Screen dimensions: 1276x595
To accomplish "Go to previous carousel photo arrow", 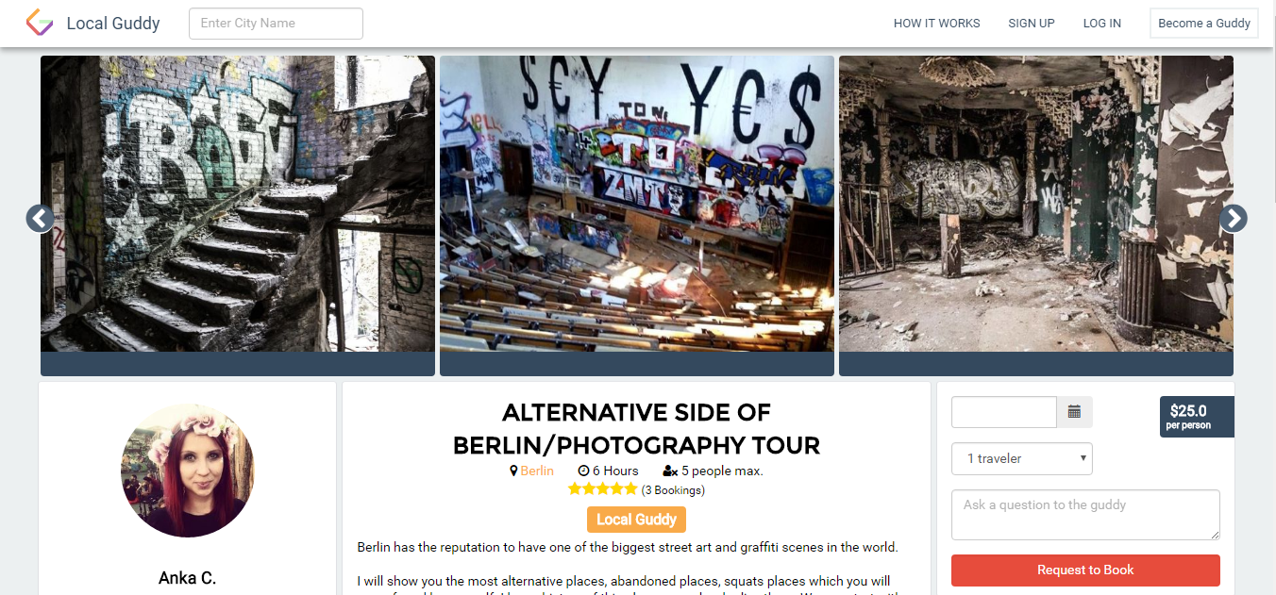I will point(40,219).
